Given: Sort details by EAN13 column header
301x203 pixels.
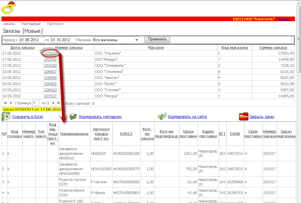Looking at the screenshot, I should point(126,134).
